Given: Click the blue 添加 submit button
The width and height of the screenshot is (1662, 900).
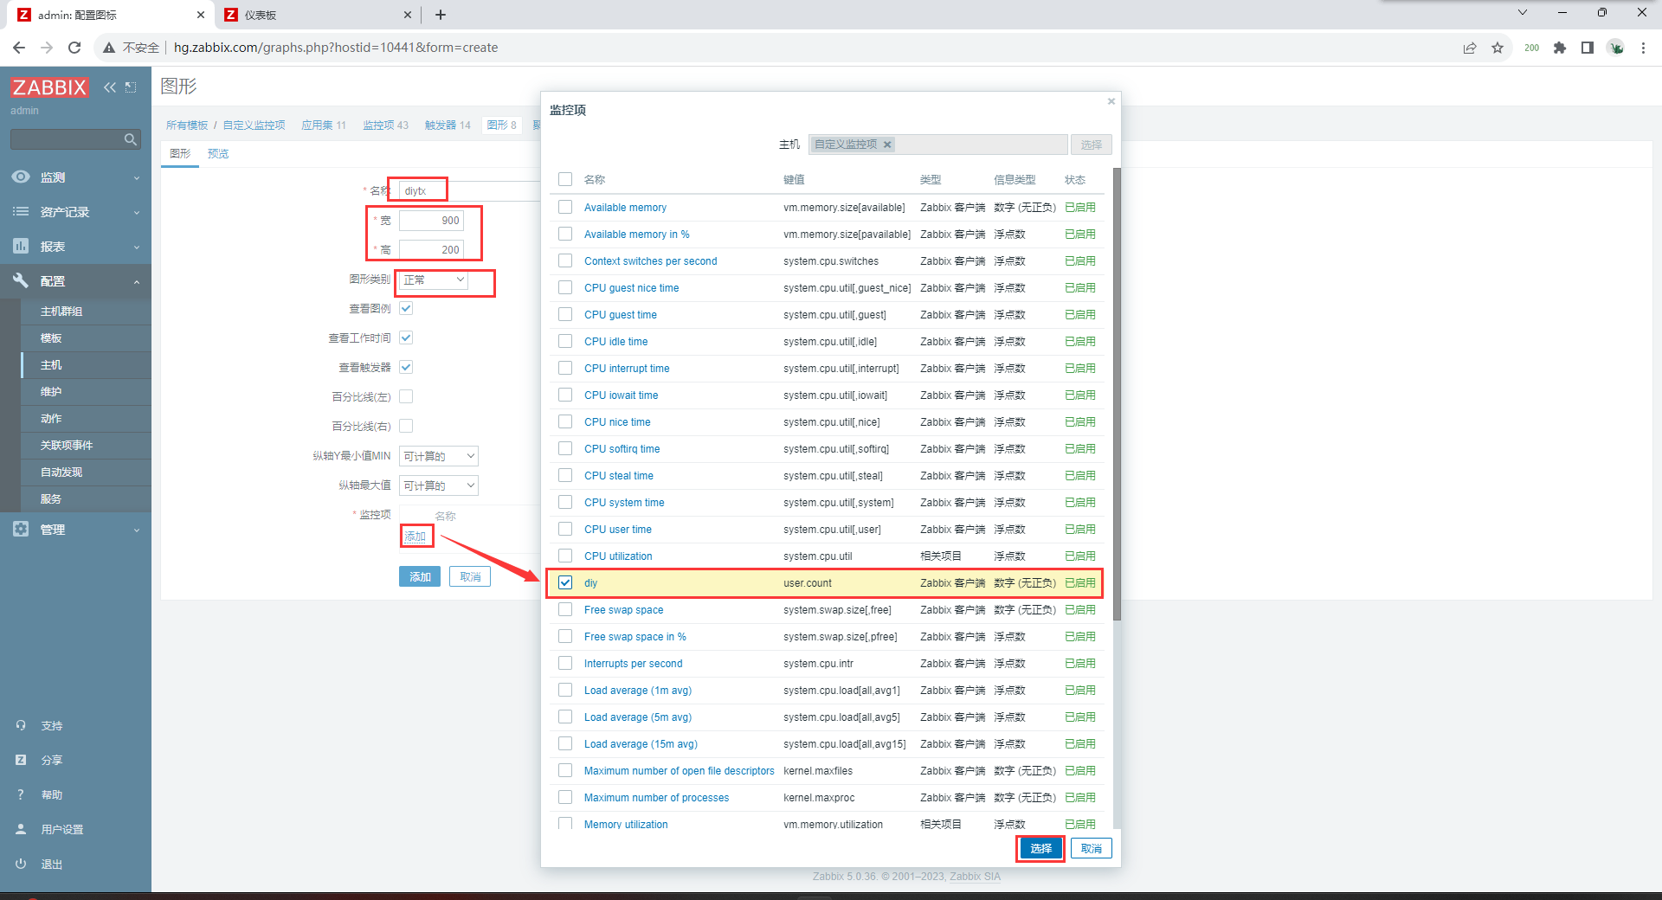Looking at the screenshot, I should click(420, 576).
